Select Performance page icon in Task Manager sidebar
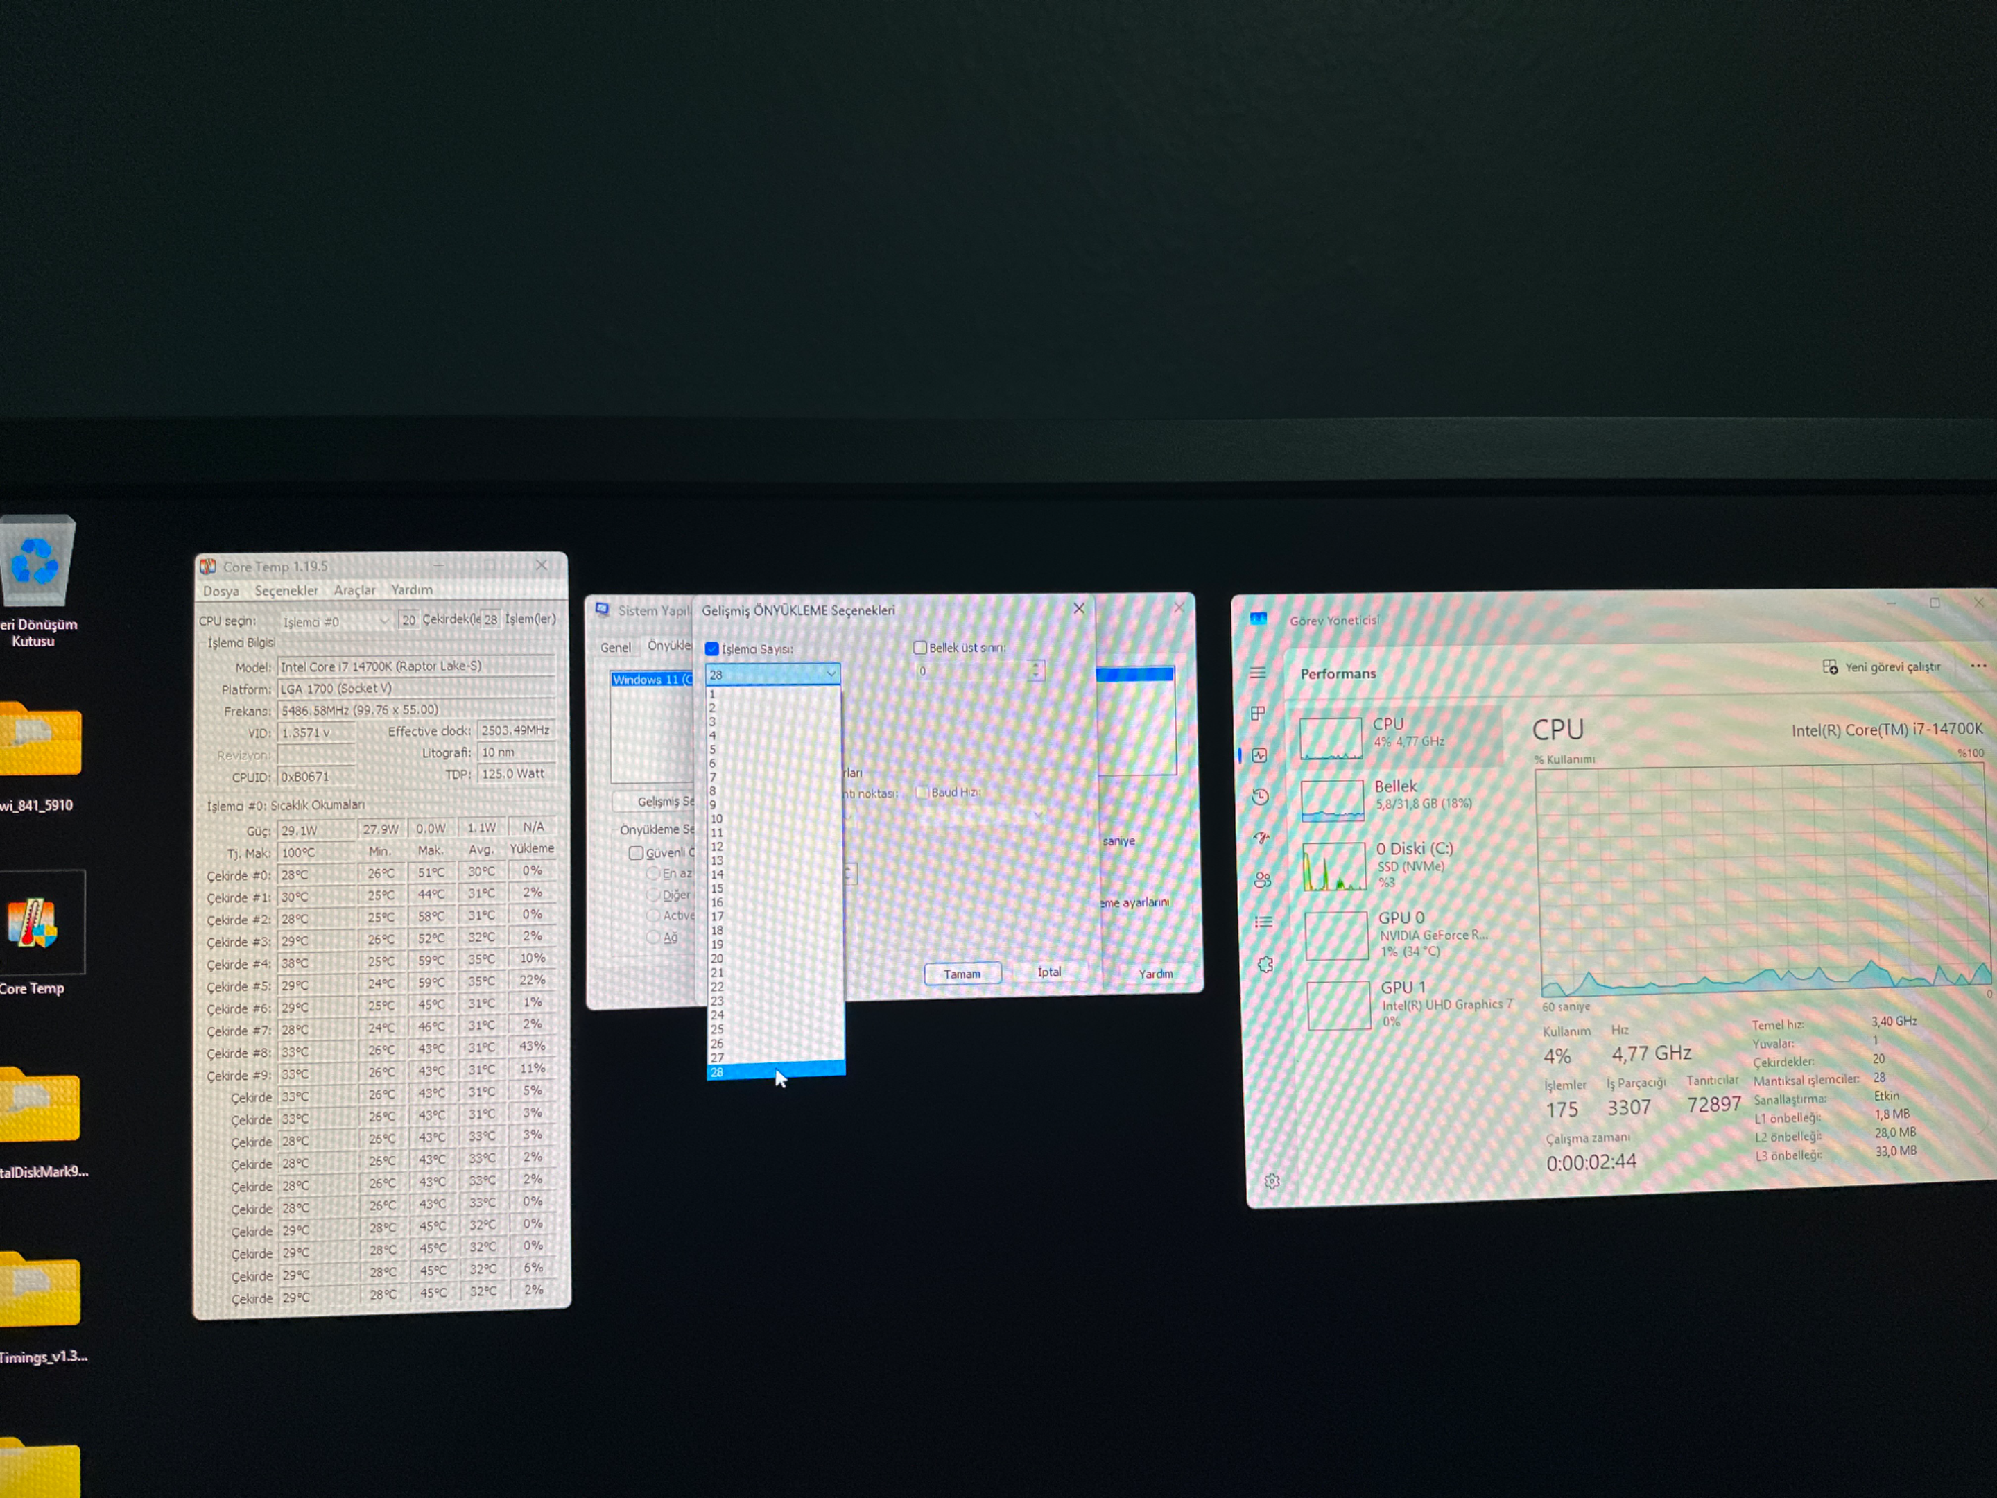The image size is (1997, 1498). coord(1259,755)
